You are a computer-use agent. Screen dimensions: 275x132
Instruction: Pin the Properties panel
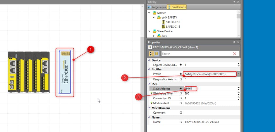tap(234, 42)
